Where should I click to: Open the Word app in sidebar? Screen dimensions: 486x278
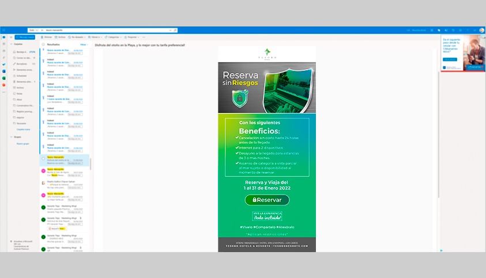(x=3, y=71)
